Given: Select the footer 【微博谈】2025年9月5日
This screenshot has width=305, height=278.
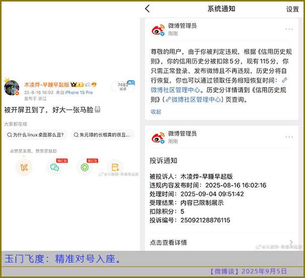Looking at the screenshot, I should tap(248, 271).
